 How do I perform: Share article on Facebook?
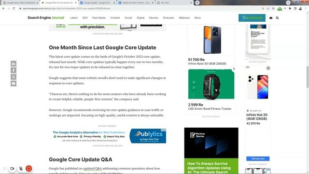click(x=14, y=70)
